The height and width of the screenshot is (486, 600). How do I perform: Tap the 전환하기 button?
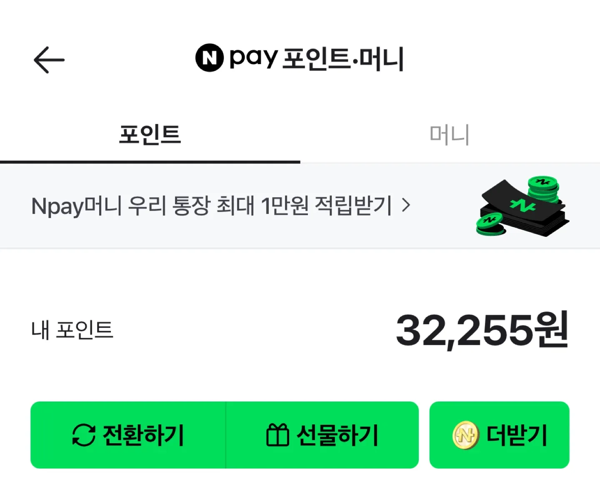coord(128,435)
